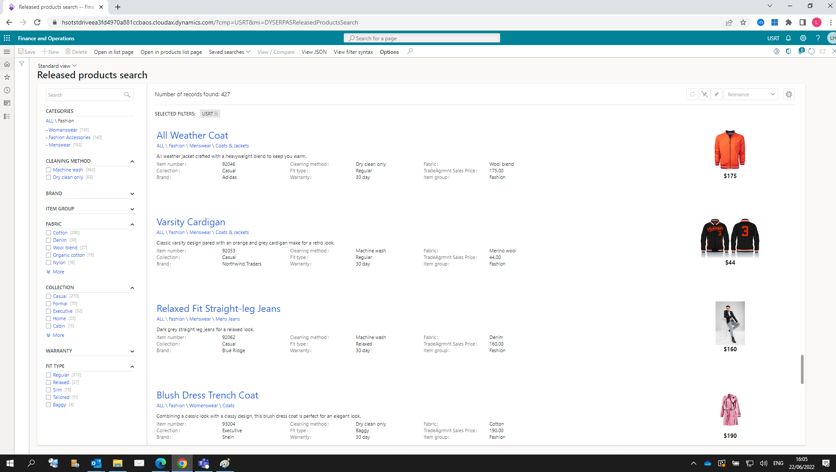Click the refresh page icon in toolbar
This screenshot has height=472, width=836.
tap(811, 52)
